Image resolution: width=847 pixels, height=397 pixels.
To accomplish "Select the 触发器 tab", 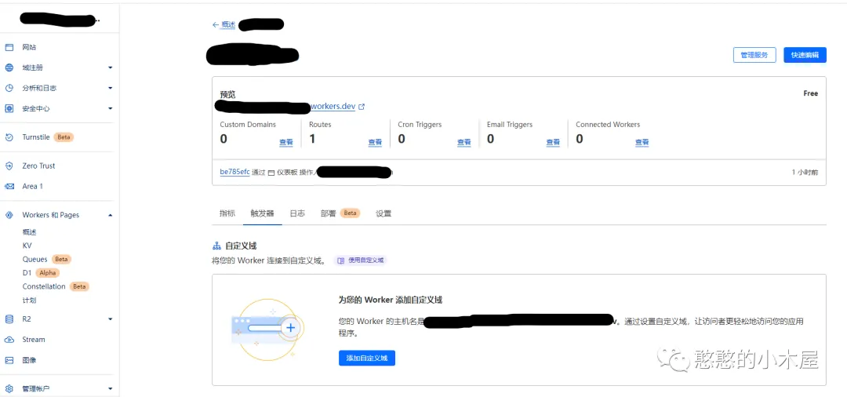I will [x=262, y=213].
